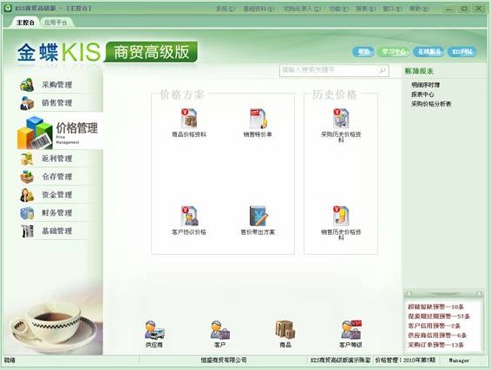Open 报表 menu
Screen dimensions: 491x370
pyautogui.click(x=365, y=9)
